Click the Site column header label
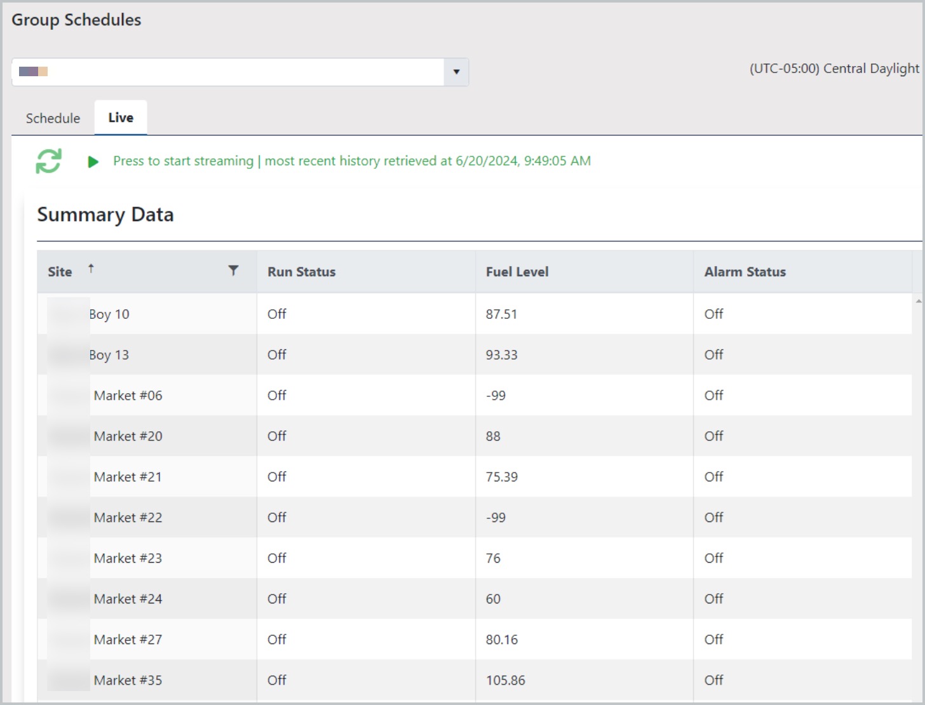The height and width of the screenshot is (705, 925). (x=60, y=272)
